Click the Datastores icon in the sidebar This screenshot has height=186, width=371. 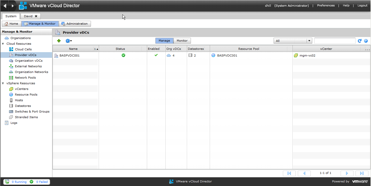tap(11, 106)
